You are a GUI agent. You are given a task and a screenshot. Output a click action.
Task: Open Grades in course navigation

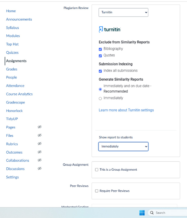pyautogui.click(x=12, y=69)
